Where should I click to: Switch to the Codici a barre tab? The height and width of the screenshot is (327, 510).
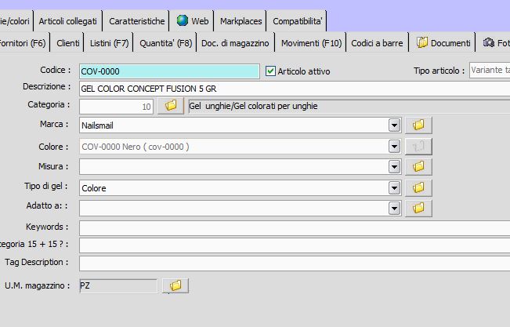377,43
